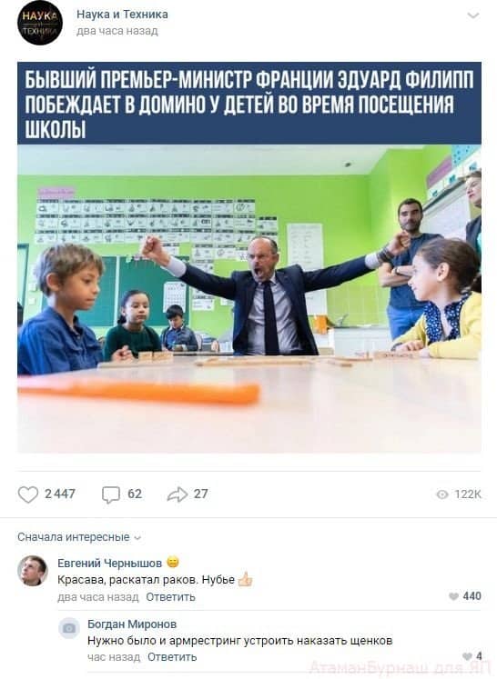497x679 pixels.
Task: Open Евгений Чернышов's profile avatar
Action: point(33,570)
